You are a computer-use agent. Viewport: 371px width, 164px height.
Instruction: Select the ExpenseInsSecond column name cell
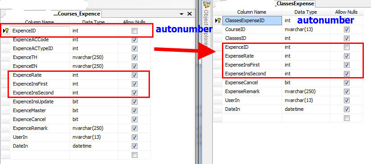252,74
